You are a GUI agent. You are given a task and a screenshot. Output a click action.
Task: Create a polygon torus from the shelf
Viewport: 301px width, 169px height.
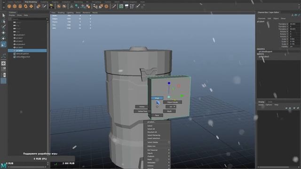tap(26, 6)
